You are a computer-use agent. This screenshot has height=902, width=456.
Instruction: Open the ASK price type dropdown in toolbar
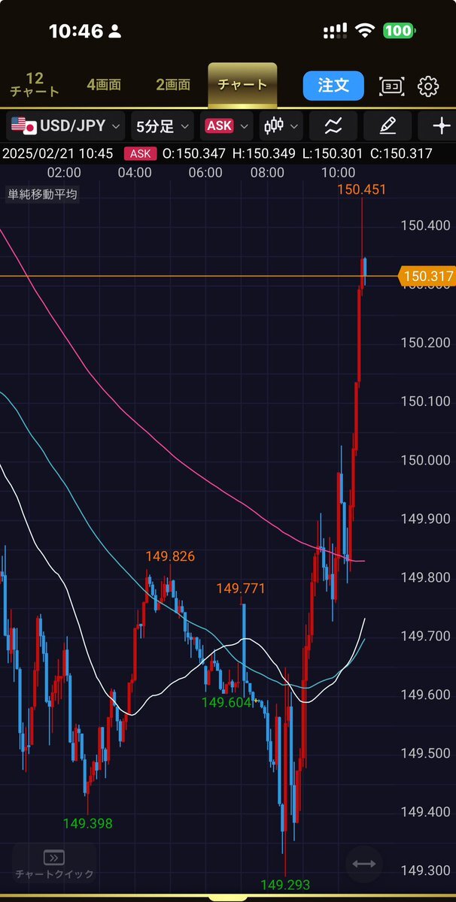pos(226,126)
